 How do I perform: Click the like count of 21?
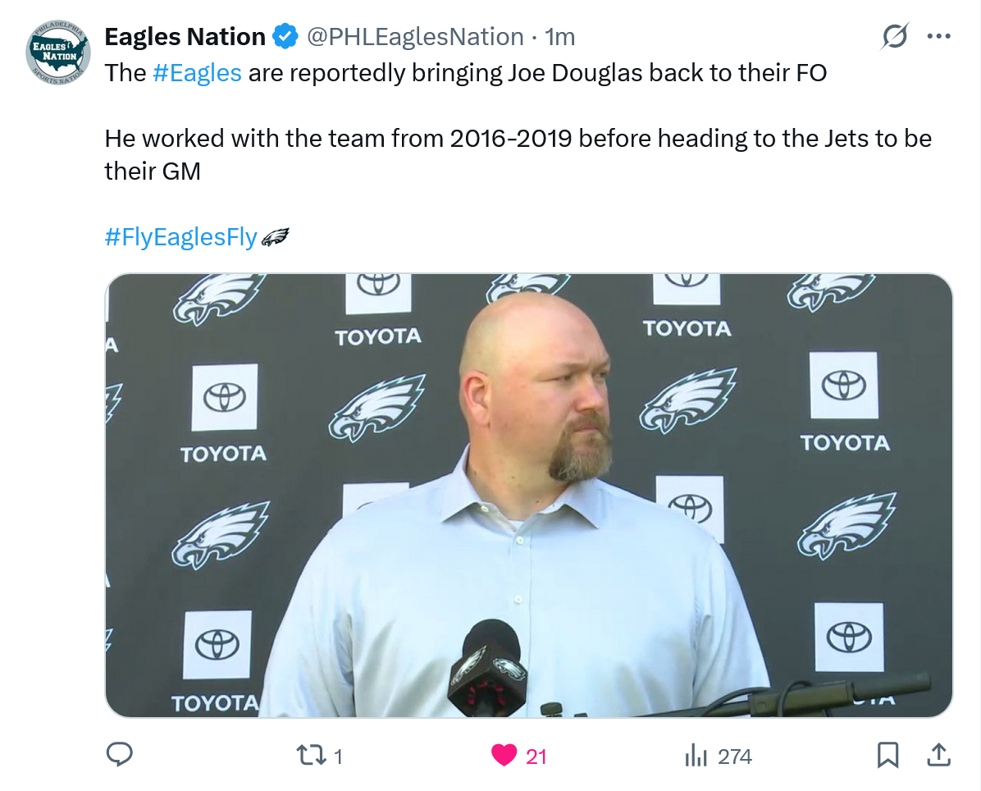click(x=536, y=757)
